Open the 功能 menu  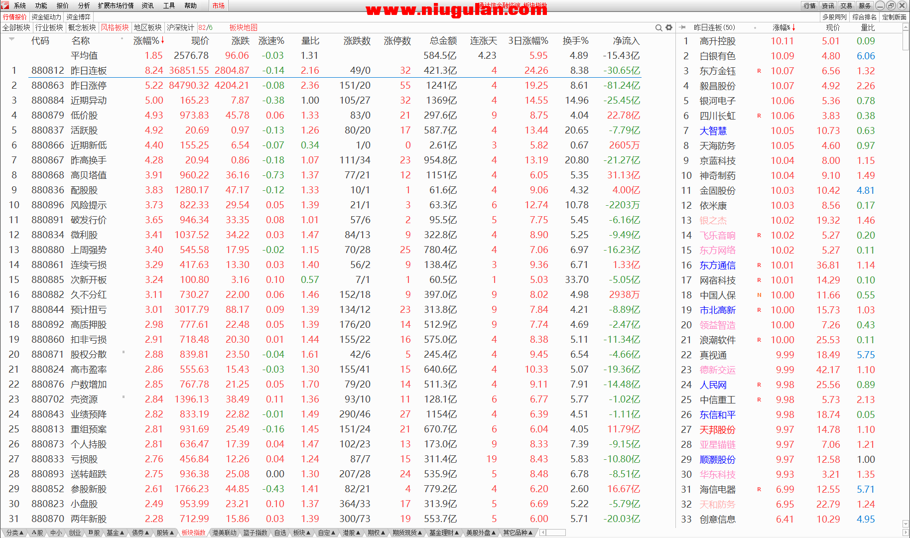(x=41, y=5)
